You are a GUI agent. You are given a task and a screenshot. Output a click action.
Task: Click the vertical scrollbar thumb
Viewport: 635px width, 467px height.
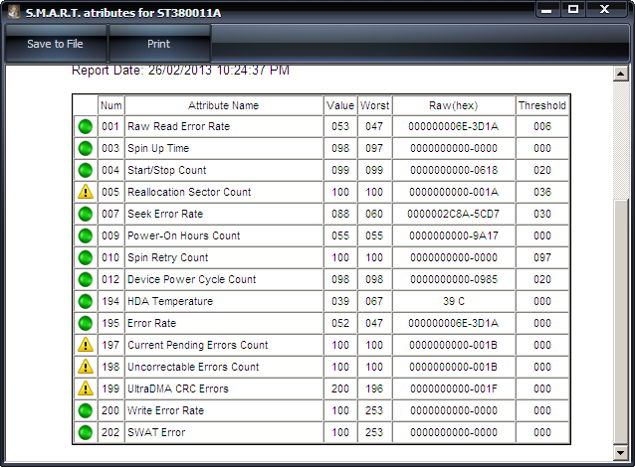point(620,322)
